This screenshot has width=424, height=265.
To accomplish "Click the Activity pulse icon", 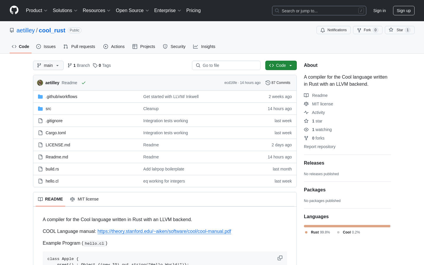I will click(x=306, y=112).
